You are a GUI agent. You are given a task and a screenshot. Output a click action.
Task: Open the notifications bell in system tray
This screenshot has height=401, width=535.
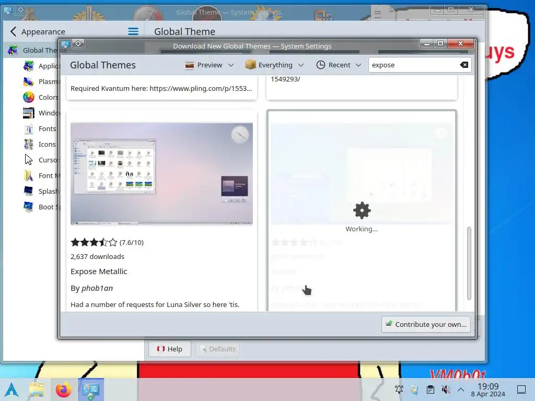click(399, 390)
